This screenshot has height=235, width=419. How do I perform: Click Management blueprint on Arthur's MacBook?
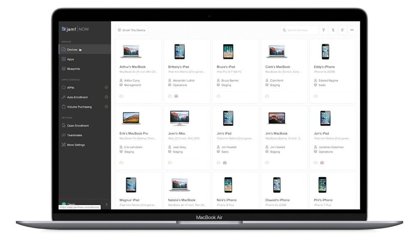(x=133, y=85)
